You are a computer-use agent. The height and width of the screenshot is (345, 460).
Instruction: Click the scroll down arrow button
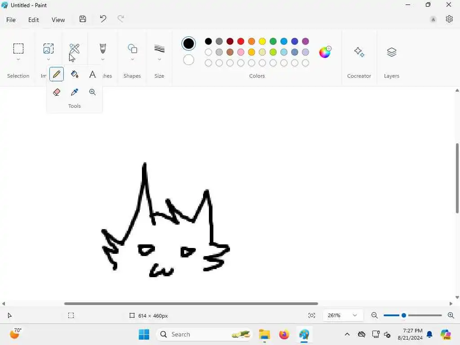click(x=457, y=297)
